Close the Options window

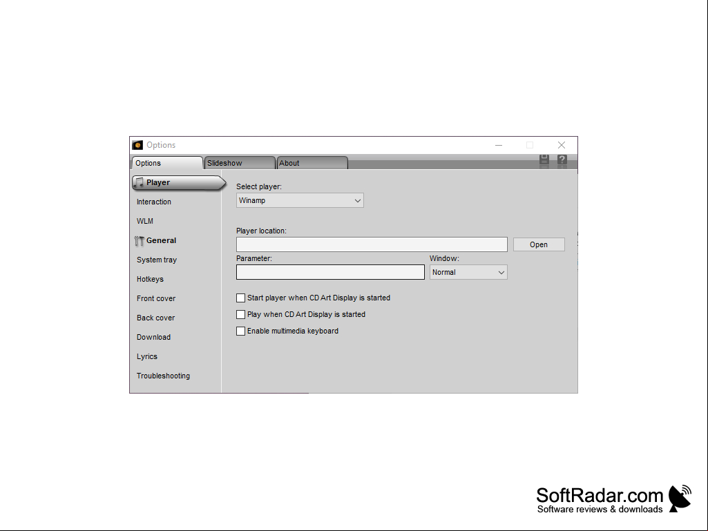(x=562, y=145)
